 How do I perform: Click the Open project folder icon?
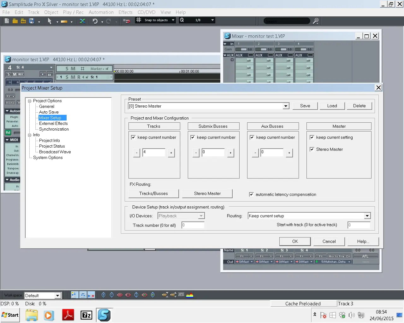(15, 21)
